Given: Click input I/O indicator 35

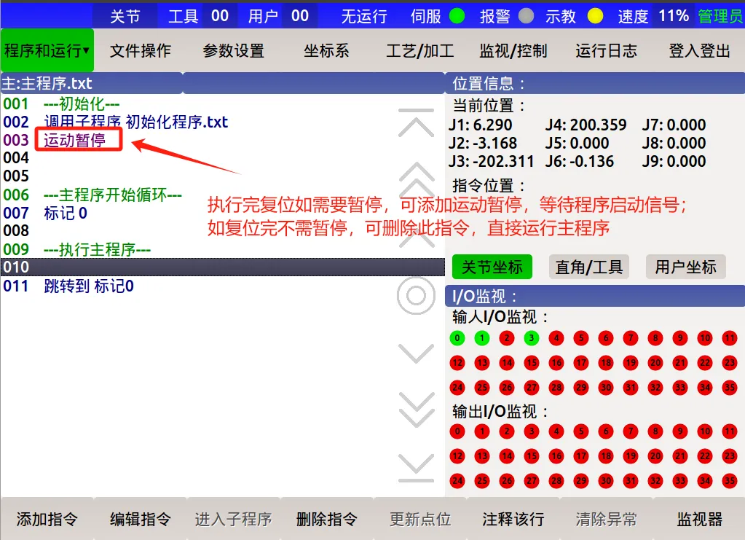Looking at the screenshot, I should click(730, 388).
